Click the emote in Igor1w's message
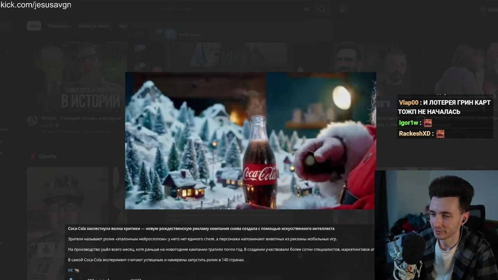498x280 pixels. click(428, 123)
